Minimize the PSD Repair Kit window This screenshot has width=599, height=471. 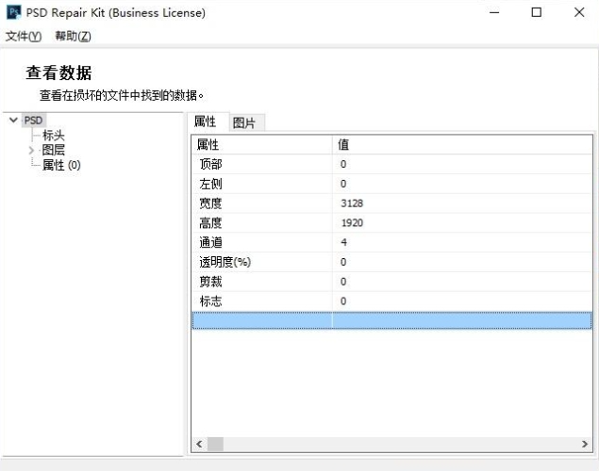coord(494,12)
